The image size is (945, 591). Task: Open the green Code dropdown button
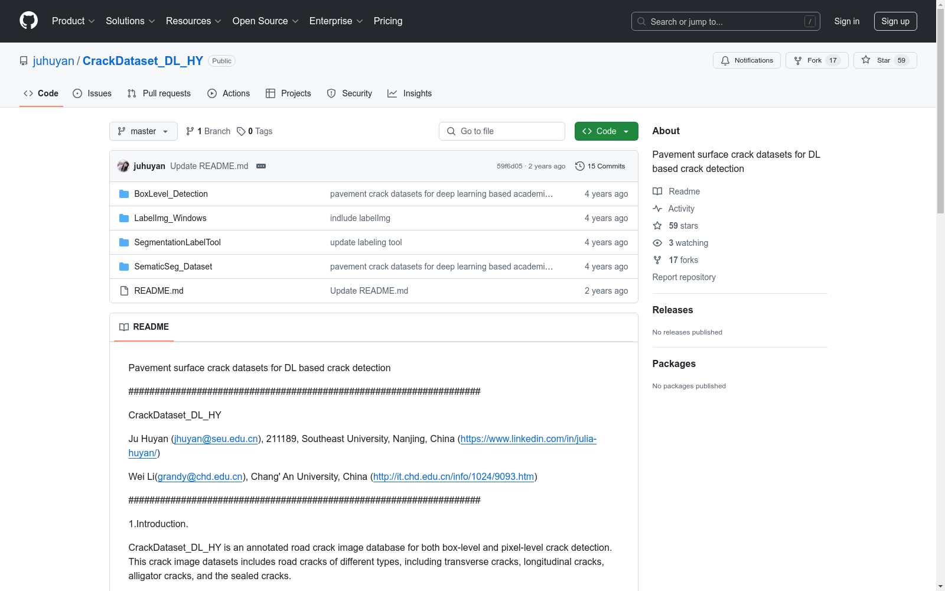[x=606, y=131]
